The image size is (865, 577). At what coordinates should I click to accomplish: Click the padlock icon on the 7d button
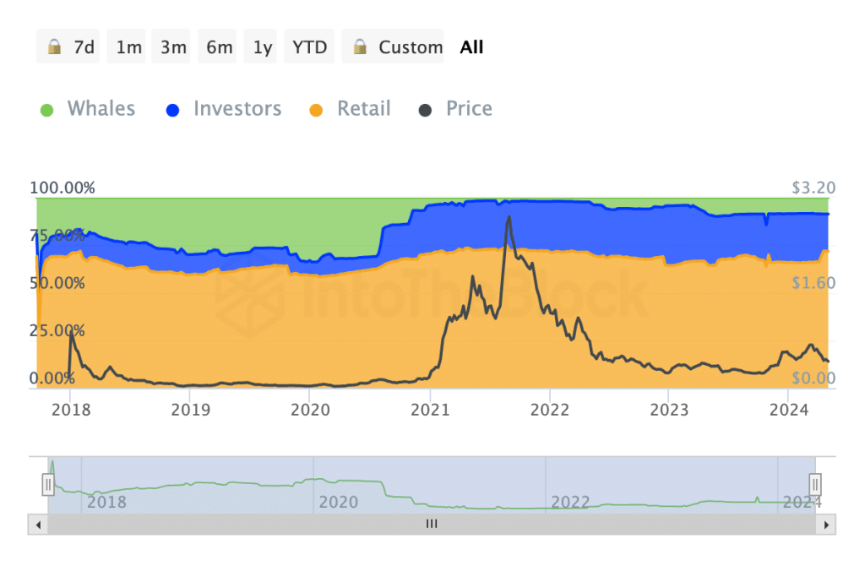54,46
